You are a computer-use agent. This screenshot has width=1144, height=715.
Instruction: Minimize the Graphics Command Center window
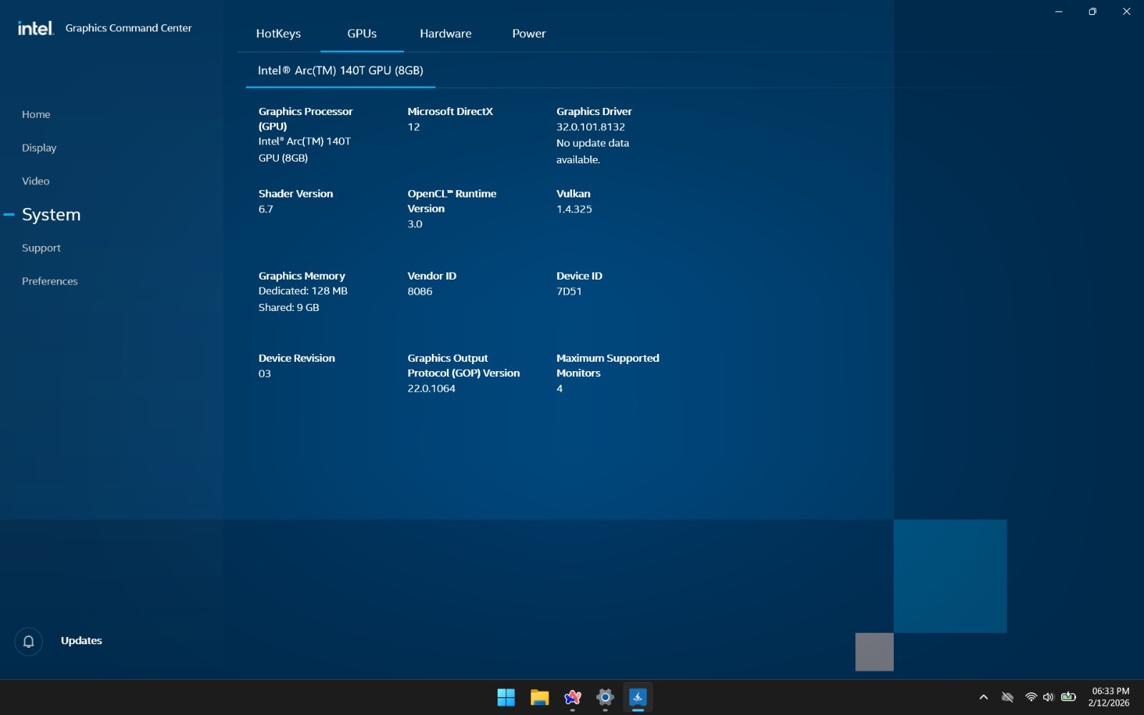(1059, 11)
